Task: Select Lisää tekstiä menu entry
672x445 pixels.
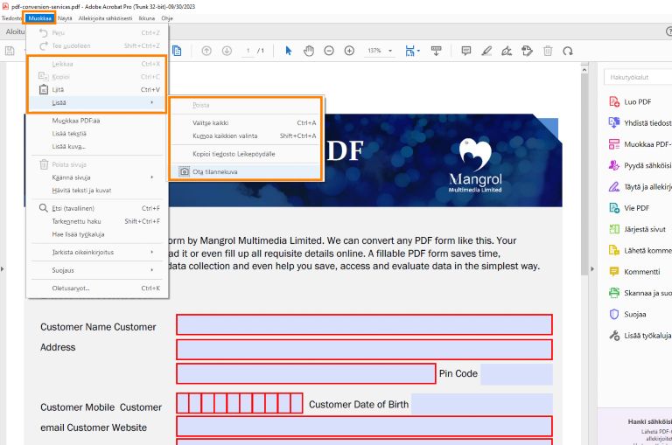Action: tap(97, 134)
